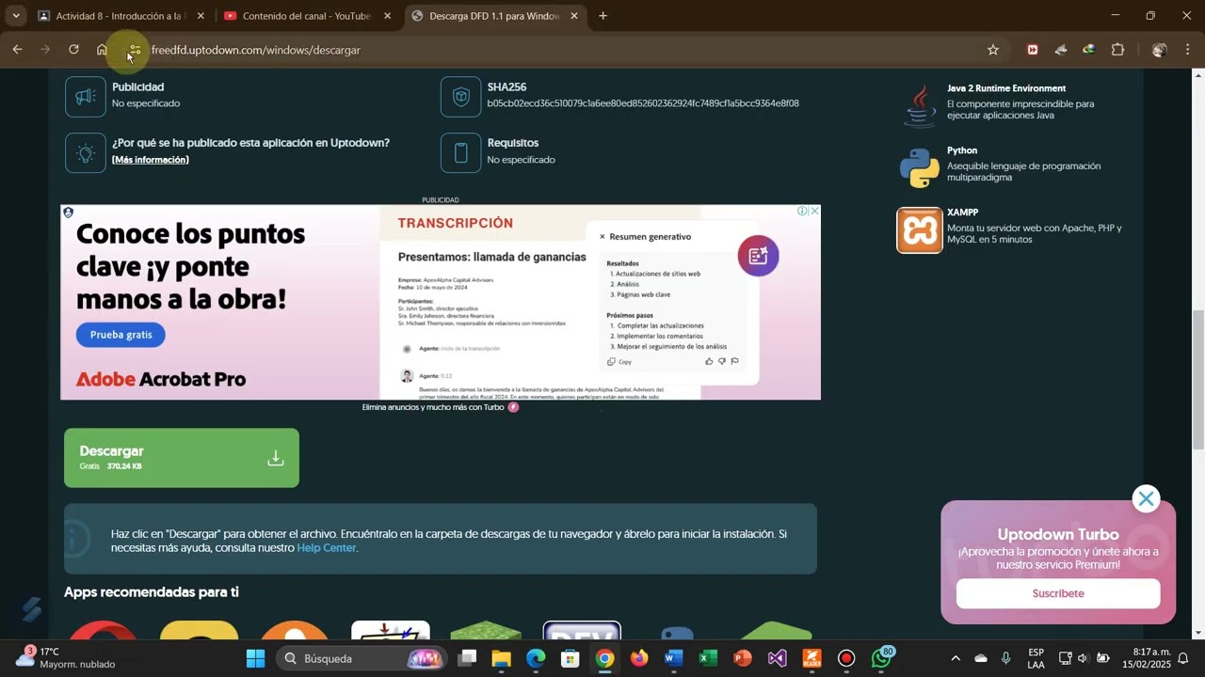Open the Java 2 Runtime Environment icon
Viewport: 1205px width, 677px height.
coord(919,105)
